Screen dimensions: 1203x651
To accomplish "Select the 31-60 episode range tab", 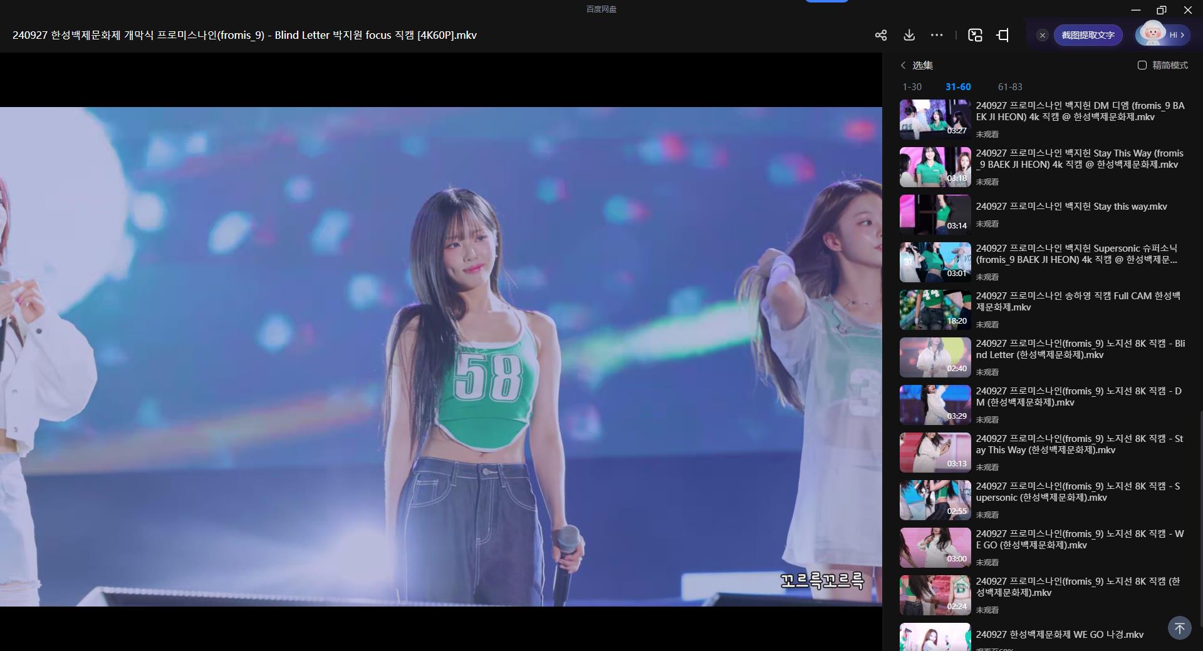I will [958, 87].
